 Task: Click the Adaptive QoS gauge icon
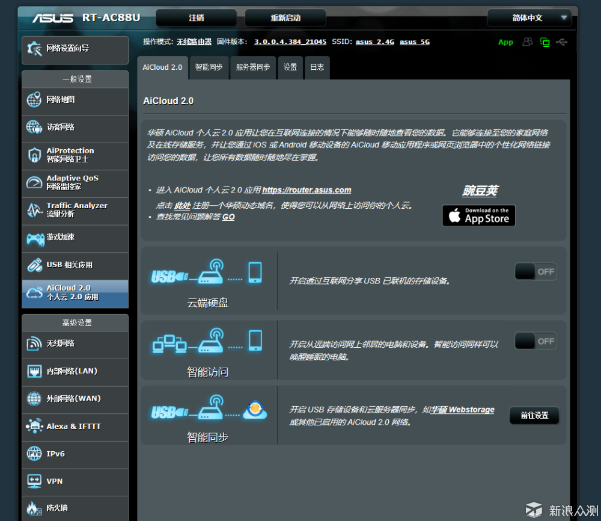click(x=34, y=183)
